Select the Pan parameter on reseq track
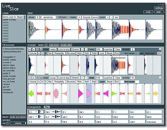Image resolution: width=167 pixels, height=130 pixels. pyautogui.click(x=50, y=53)
